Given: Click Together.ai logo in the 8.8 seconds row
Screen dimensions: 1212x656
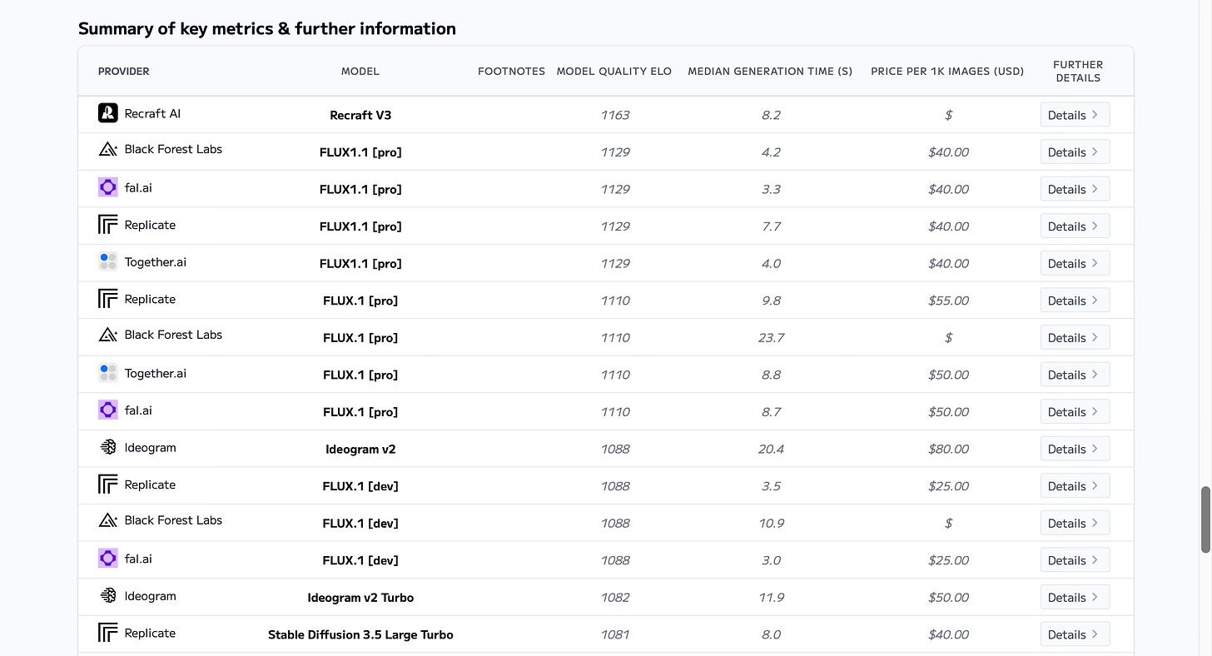Looking at the screenshot, I should (107, 373).
